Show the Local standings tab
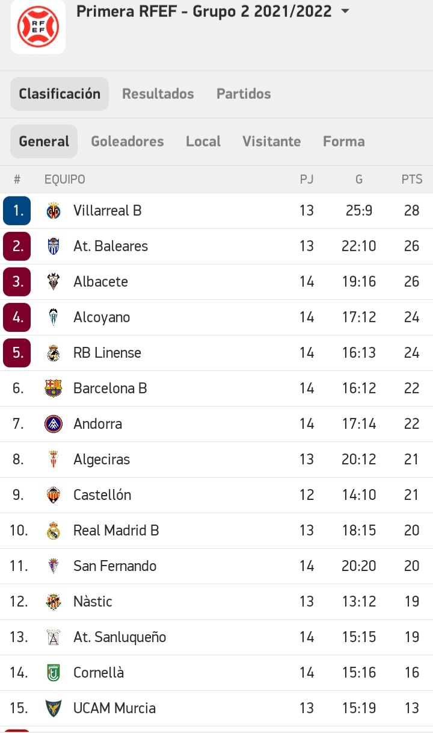433x733 pixels. pyautogui.click(x=203, y=142)
